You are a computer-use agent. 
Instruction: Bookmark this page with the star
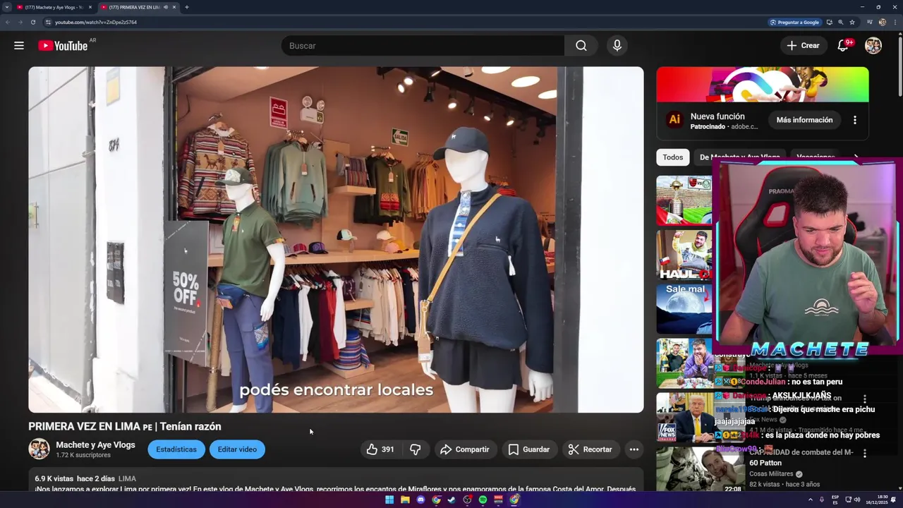tap(852, 22)
